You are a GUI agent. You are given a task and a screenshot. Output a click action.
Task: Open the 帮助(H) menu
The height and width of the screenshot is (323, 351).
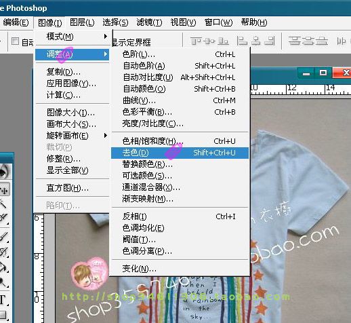click(254, 22)
